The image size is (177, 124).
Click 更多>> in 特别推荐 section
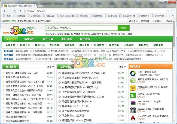tap(50, 67)
